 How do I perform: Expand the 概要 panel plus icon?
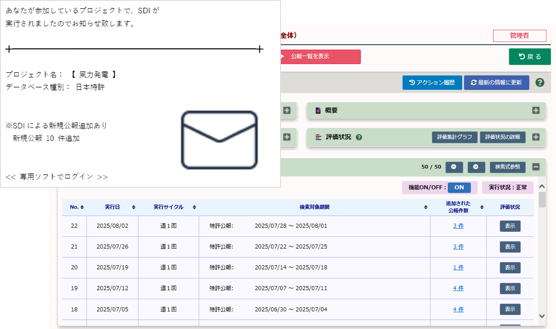click(536, 111)
